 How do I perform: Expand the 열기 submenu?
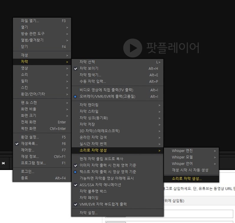pos(42,27)
